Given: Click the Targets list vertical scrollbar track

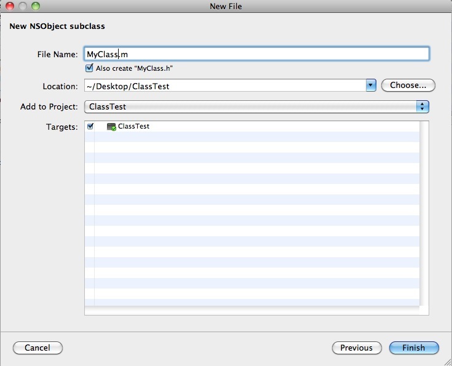Looking at the screenshot, I should coord(424,213).
